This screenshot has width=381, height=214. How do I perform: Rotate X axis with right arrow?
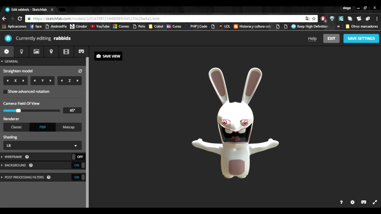point(23,81)
